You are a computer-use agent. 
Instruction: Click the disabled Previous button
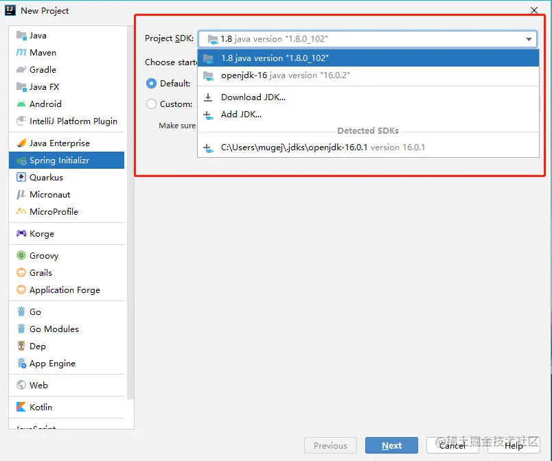330,445
